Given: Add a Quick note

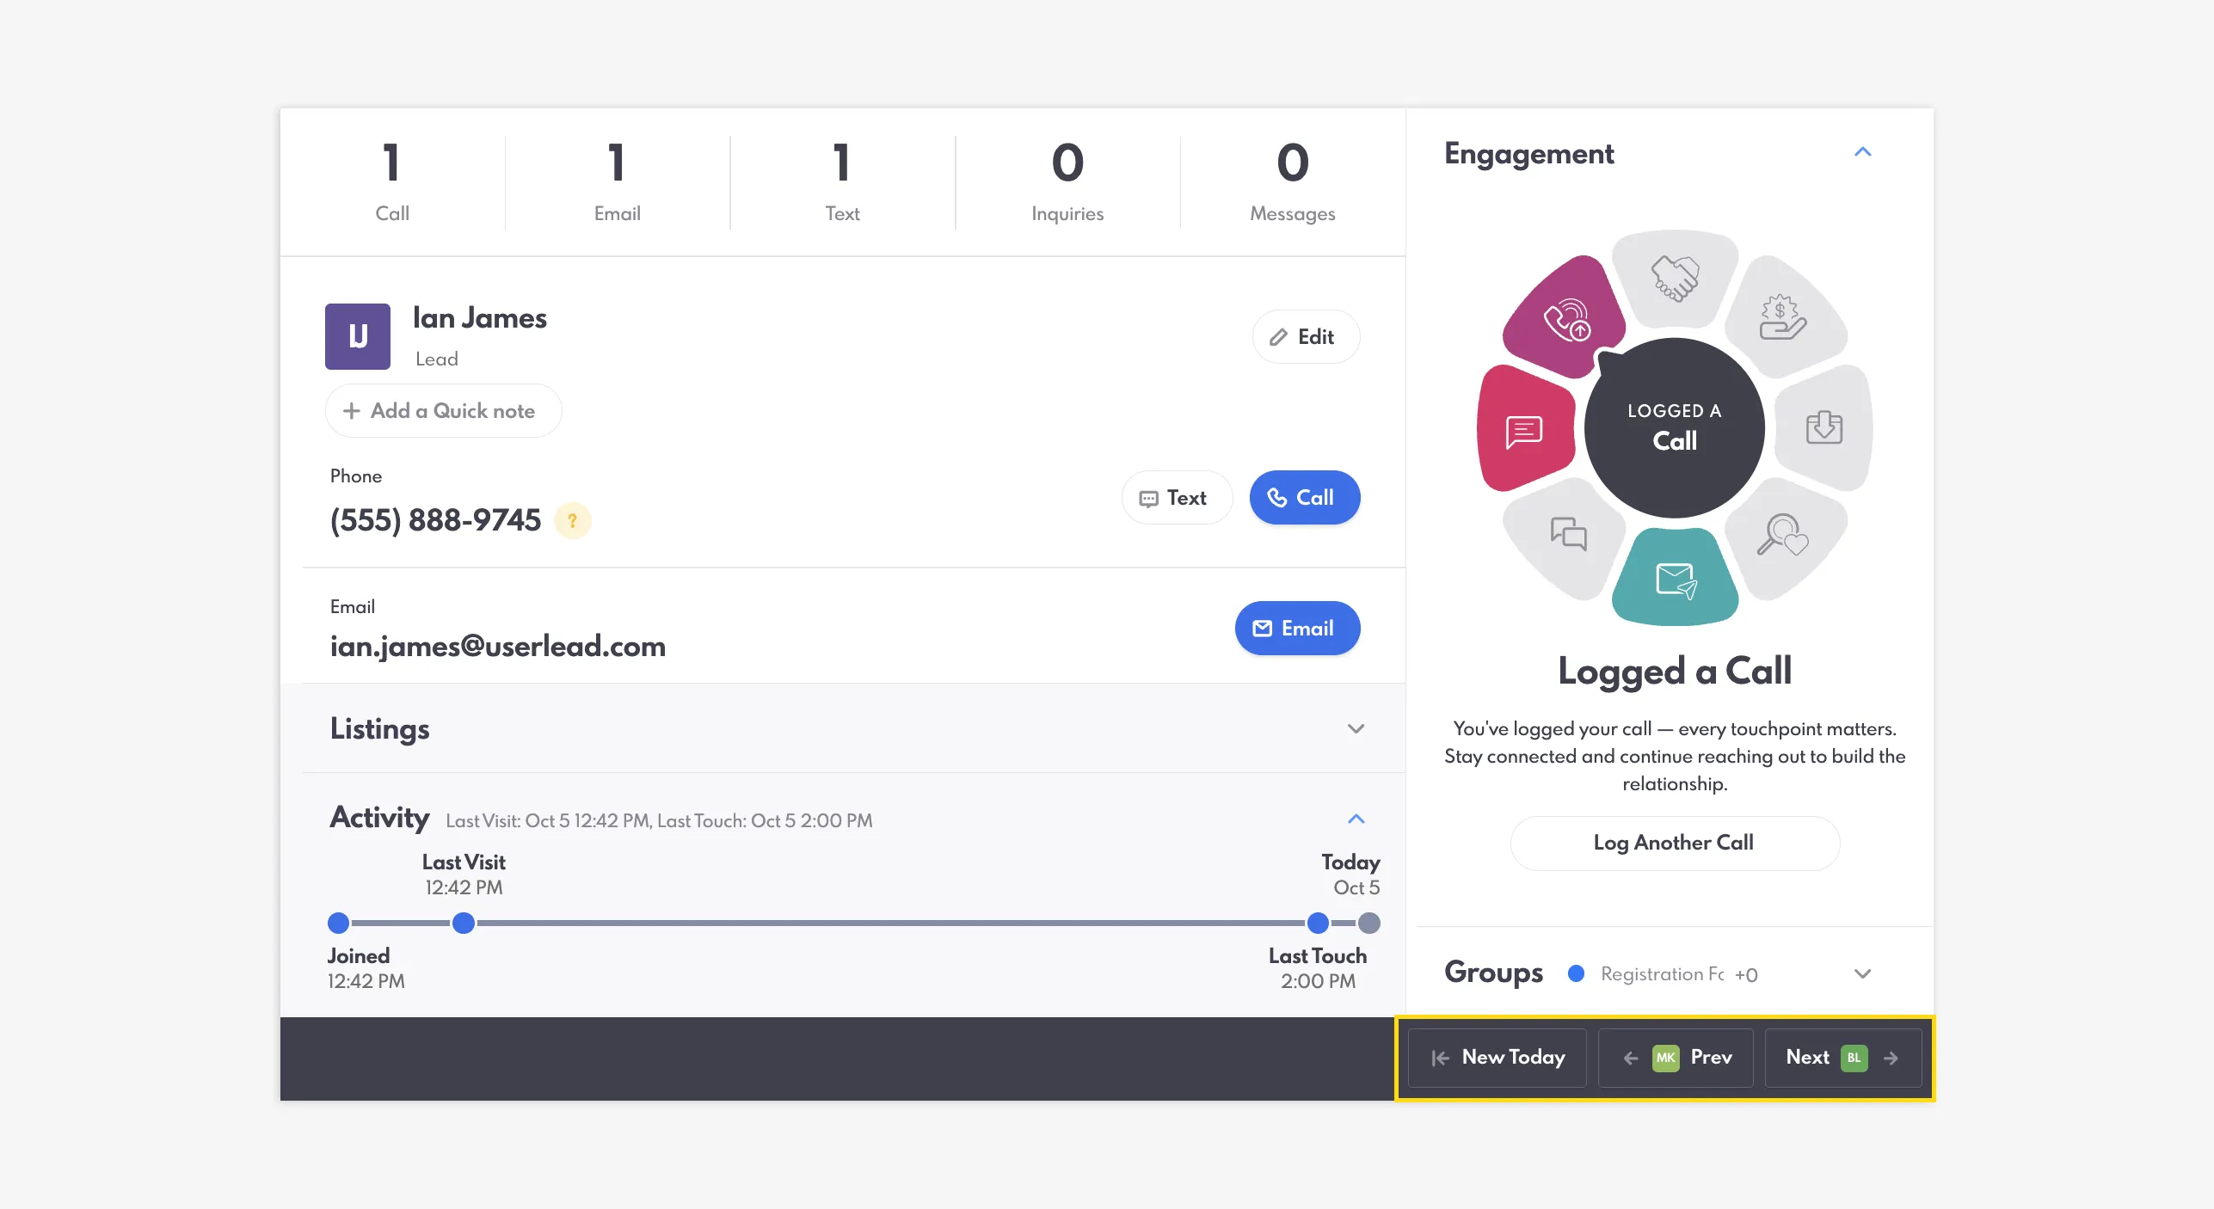Looking at the screenshot, I should [443, 411].
